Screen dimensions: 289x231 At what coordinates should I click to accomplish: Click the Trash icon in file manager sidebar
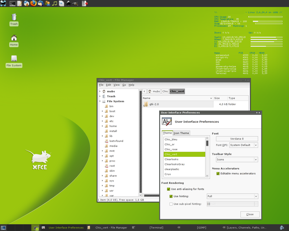coord(104,96)
